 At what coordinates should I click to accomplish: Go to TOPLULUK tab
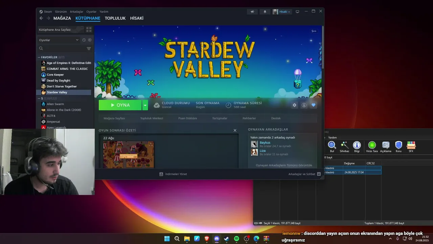[x=115, y=18]
